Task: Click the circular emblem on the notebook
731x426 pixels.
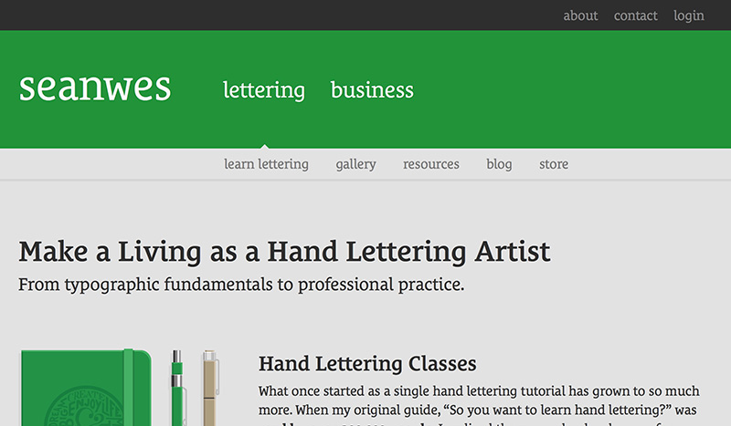Action: point(84,406)
